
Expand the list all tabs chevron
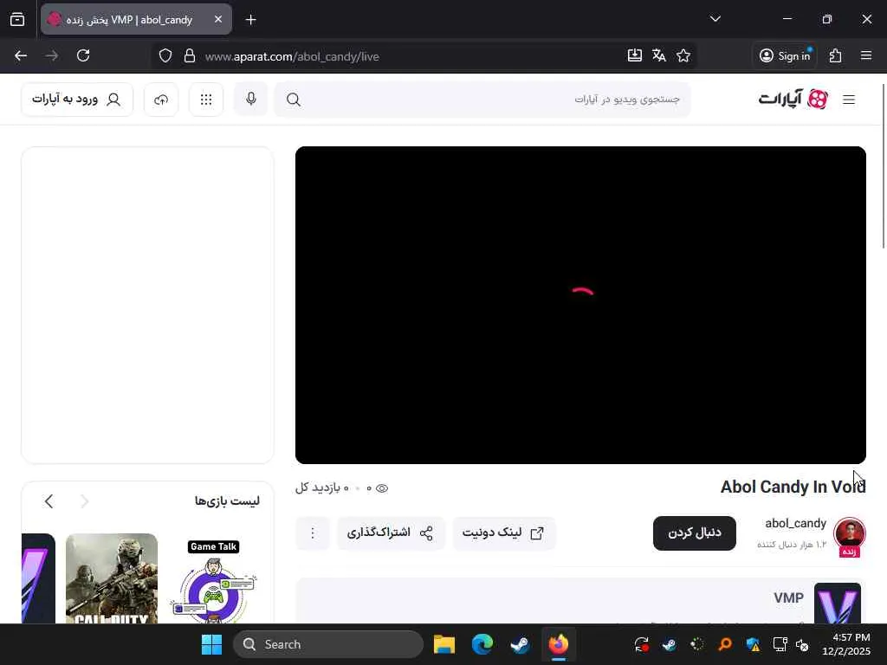point(715,19)
